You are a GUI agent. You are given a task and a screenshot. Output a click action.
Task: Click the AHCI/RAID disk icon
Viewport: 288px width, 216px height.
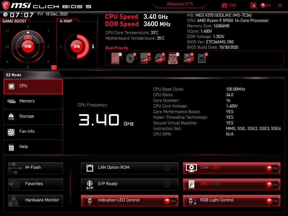[192, 184]
